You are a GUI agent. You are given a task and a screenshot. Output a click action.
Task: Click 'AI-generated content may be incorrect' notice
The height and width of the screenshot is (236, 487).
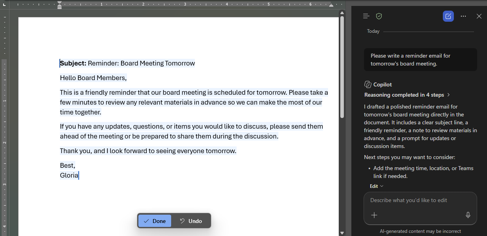pyautogui.click(x=420, y=231)
